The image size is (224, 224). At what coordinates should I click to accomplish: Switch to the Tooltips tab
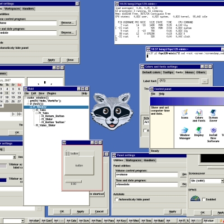[x=168, y=72]
